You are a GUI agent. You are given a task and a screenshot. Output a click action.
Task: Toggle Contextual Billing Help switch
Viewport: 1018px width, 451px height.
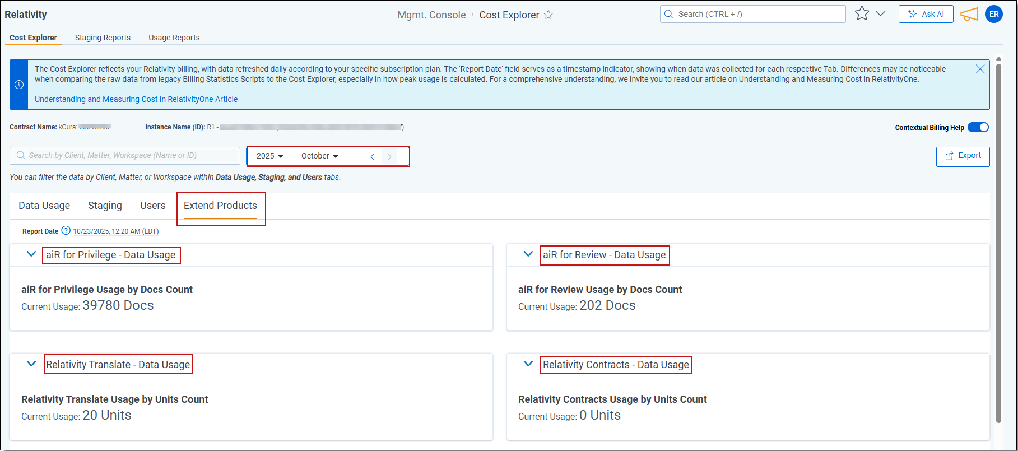click(978, 127)
